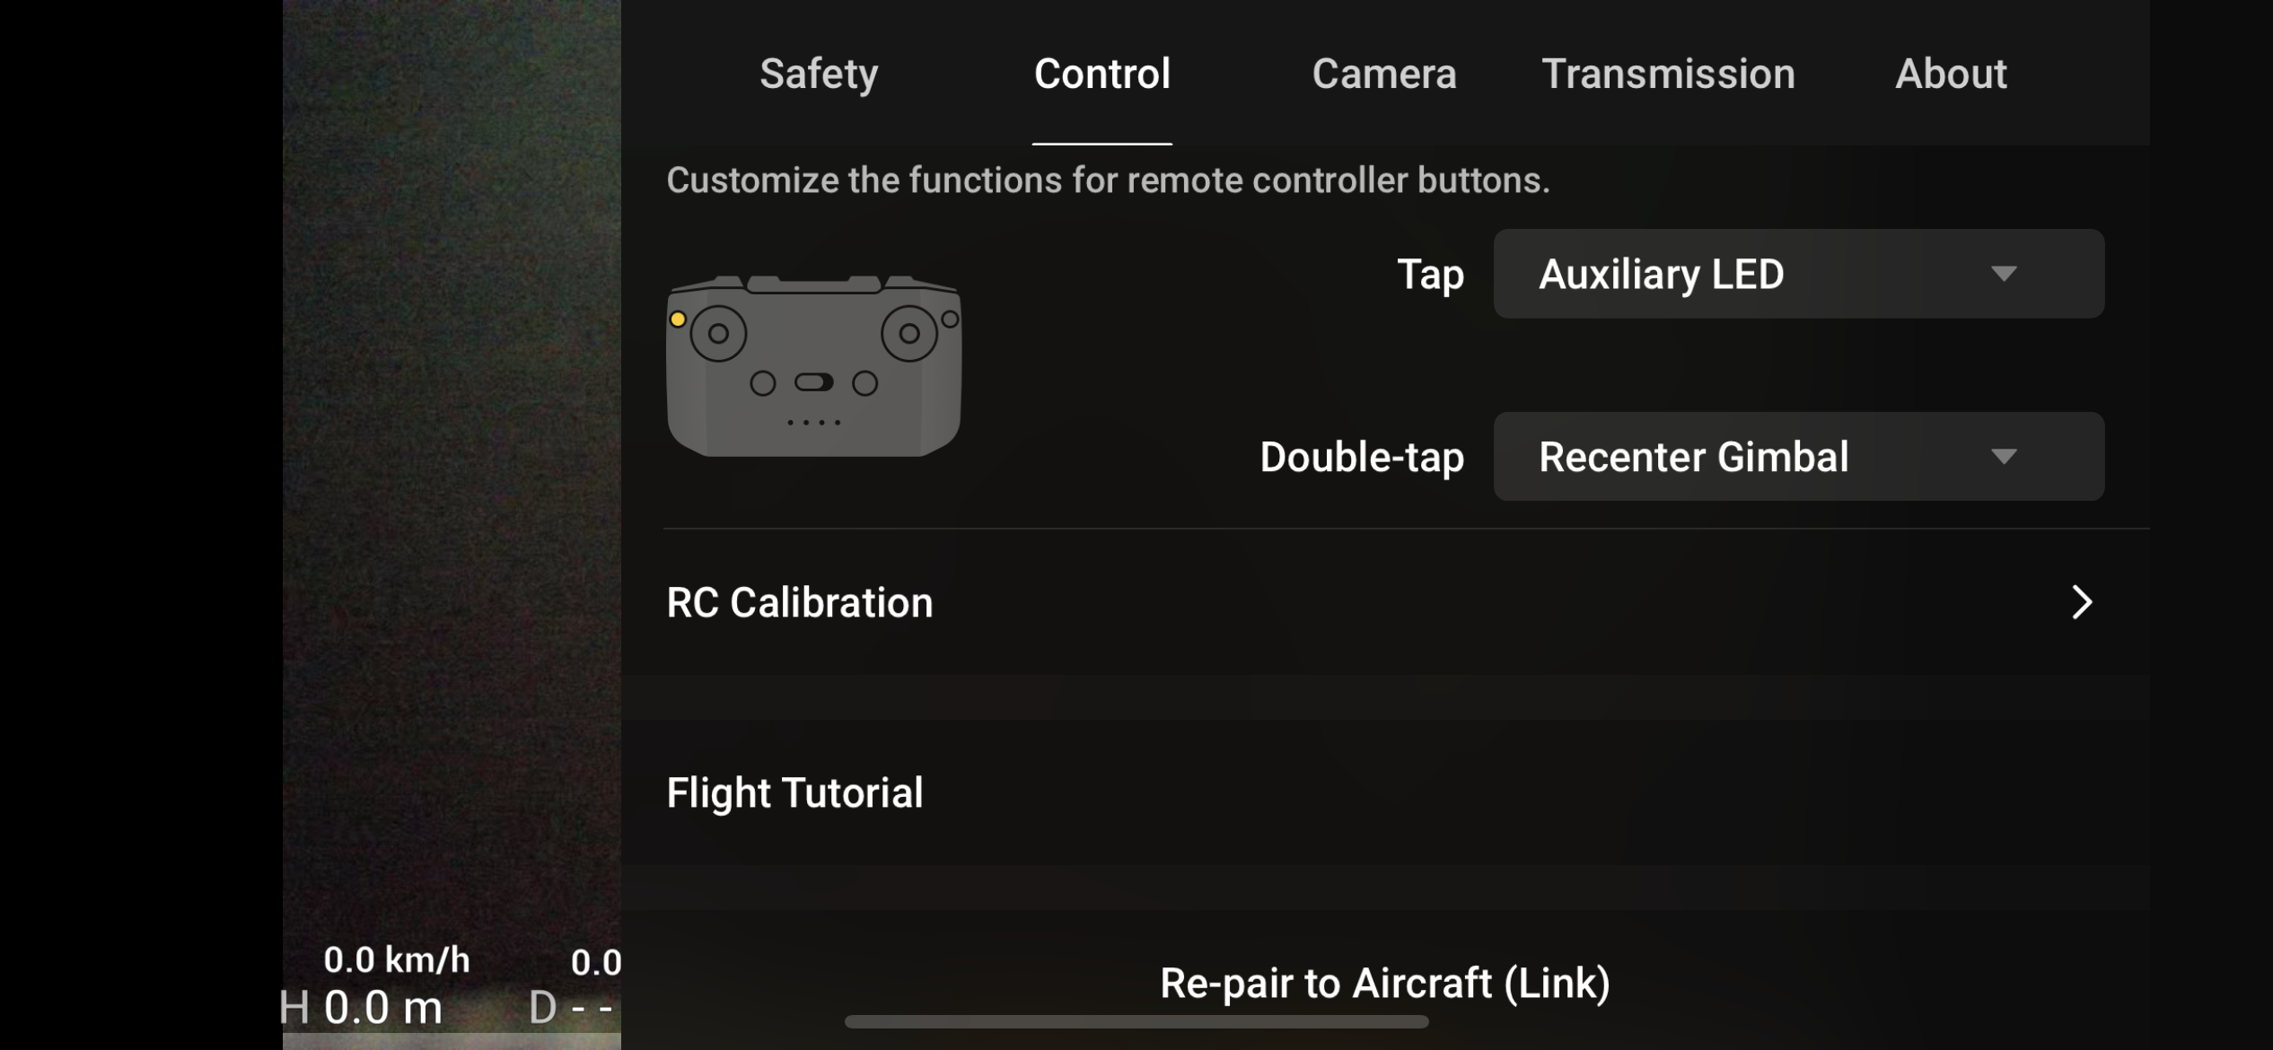Open the Tap function dropdown showing Auxiliary LED
The height and width of the screenshot is (1050, 2273).
[x=1798, y=274]
